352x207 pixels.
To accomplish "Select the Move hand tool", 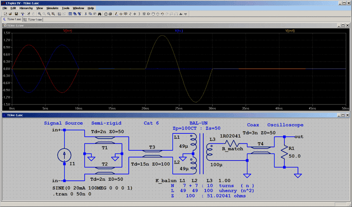I will click(154, 14).
